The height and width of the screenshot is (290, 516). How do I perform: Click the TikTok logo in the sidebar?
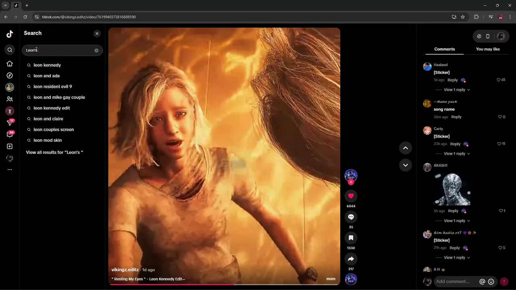10,34
